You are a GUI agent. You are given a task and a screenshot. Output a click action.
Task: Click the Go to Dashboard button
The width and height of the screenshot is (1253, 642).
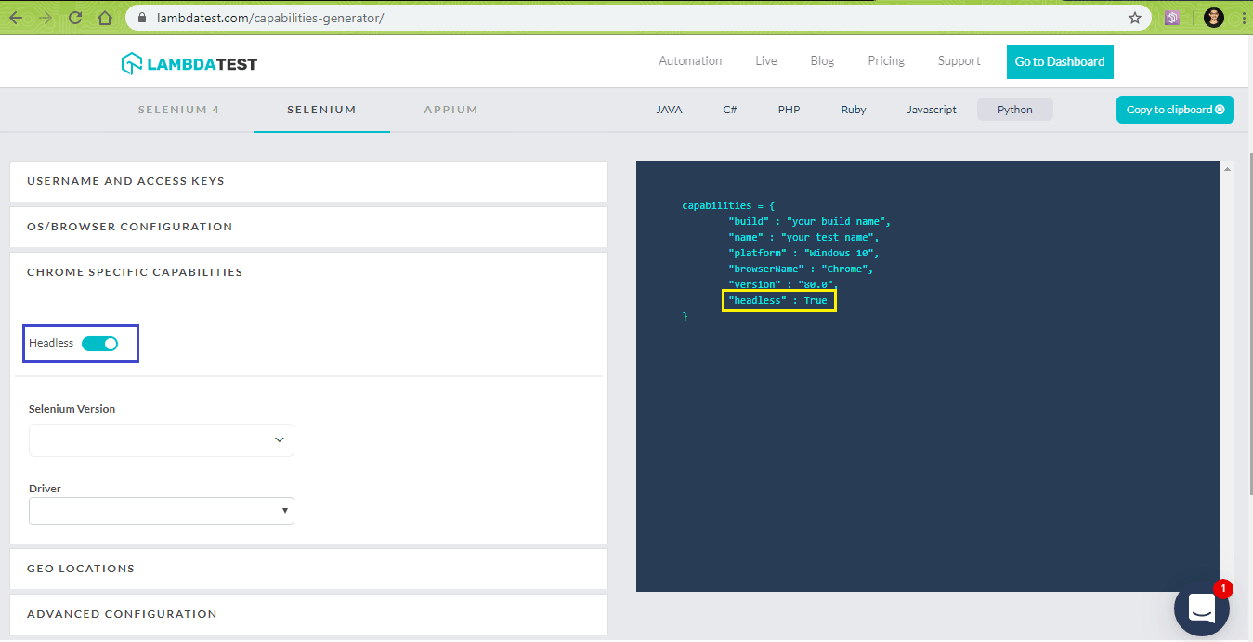pyautogui.click(x=1059, y=62)
